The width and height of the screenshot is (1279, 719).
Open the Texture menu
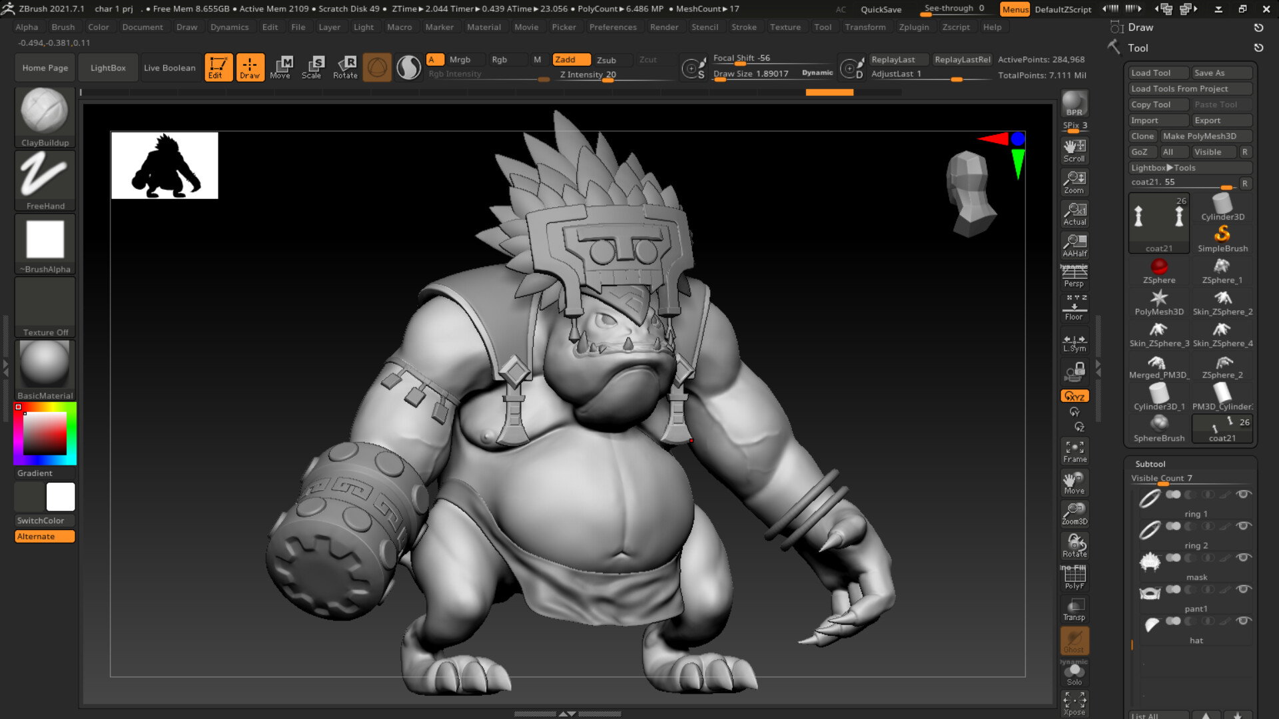[x=785, y=27]
